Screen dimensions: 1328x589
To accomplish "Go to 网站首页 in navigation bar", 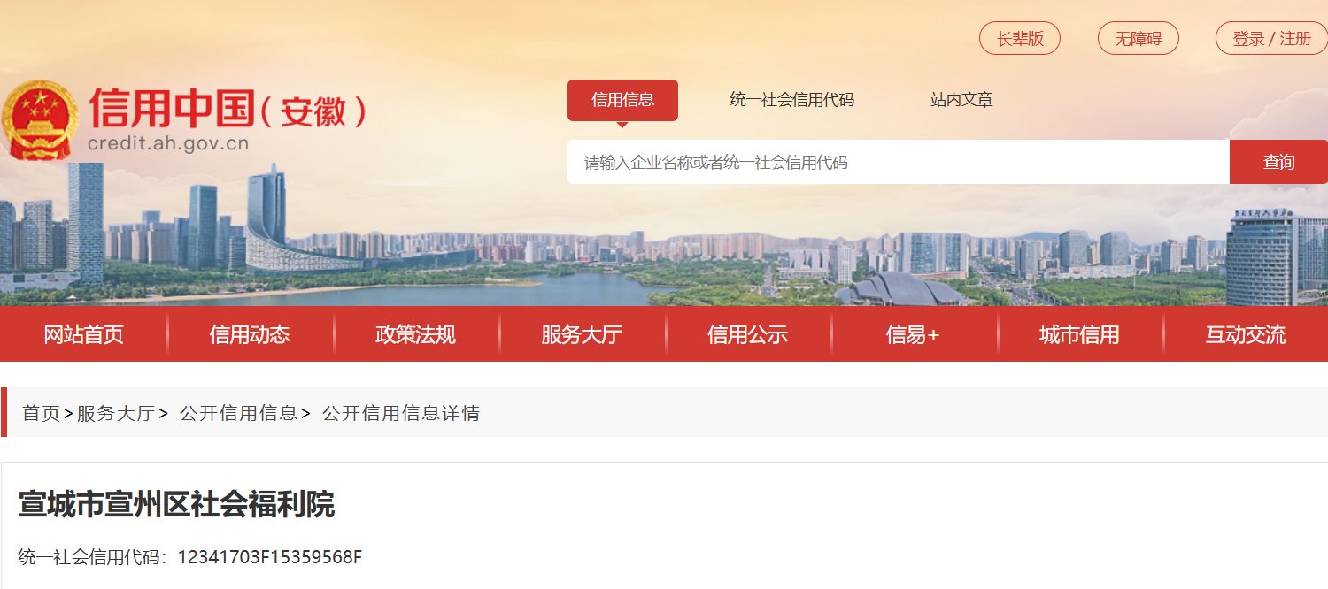I will coord(84,334).
